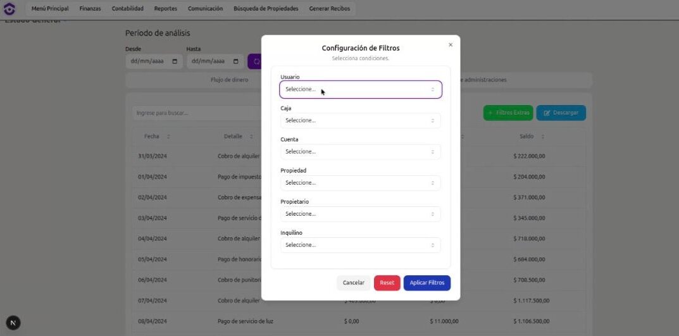Open the Finanzas menu
679x336 pixels.
point(90,9)
